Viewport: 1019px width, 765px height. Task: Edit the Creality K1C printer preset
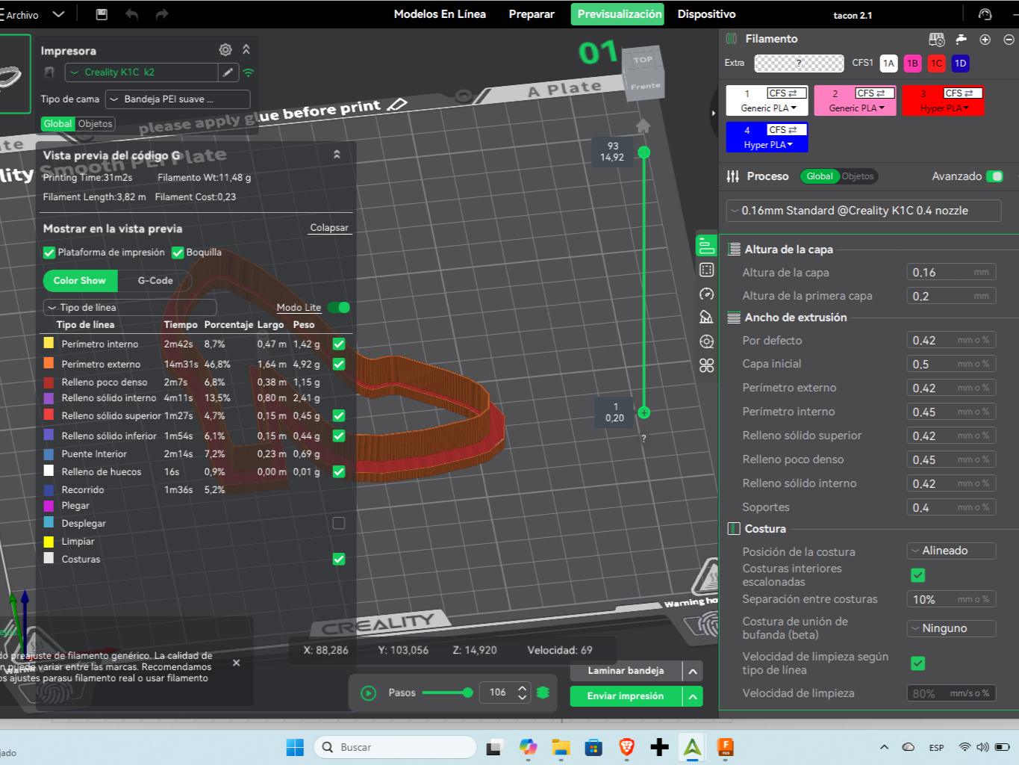(x=228, y=72)
